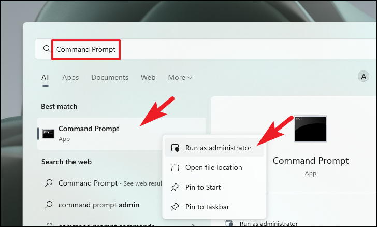Click the search magnifier icon in search box
Screen dimensions: 377x227
[47, 49]
